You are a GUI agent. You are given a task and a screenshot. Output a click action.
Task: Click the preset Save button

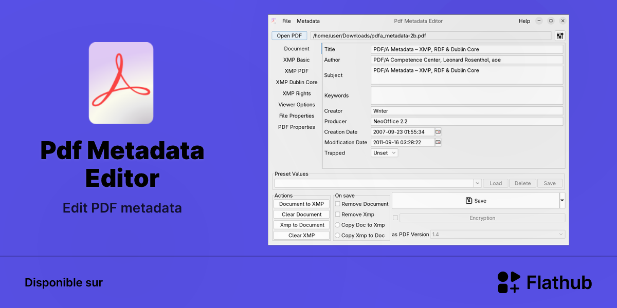(x=550, y=183)
